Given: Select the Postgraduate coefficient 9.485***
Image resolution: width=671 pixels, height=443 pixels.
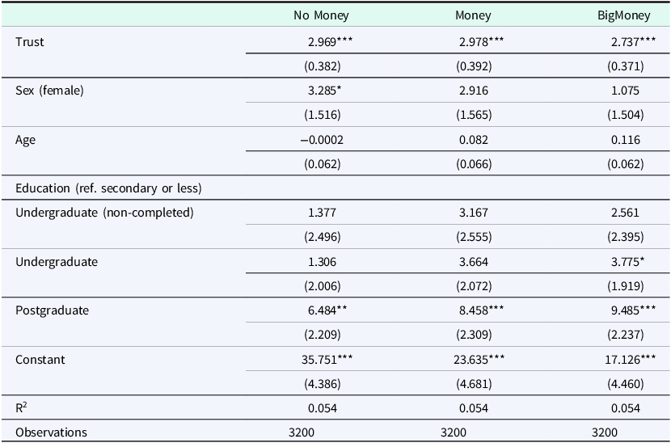Looking at the screenshot, I should coord(622,310).
